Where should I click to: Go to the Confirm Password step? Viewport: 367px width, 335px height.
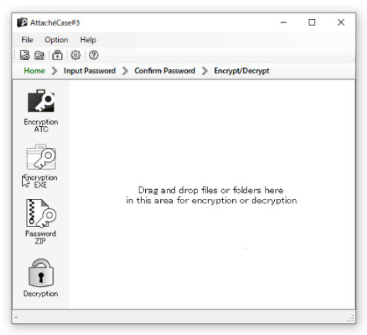165,71
